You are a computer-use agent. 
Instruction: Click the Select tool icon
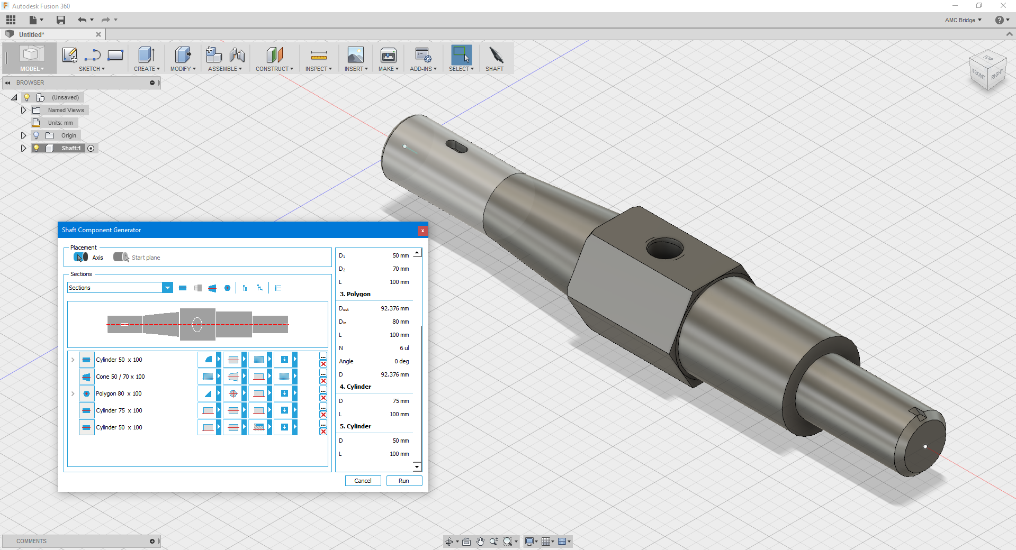click(461, 54)
